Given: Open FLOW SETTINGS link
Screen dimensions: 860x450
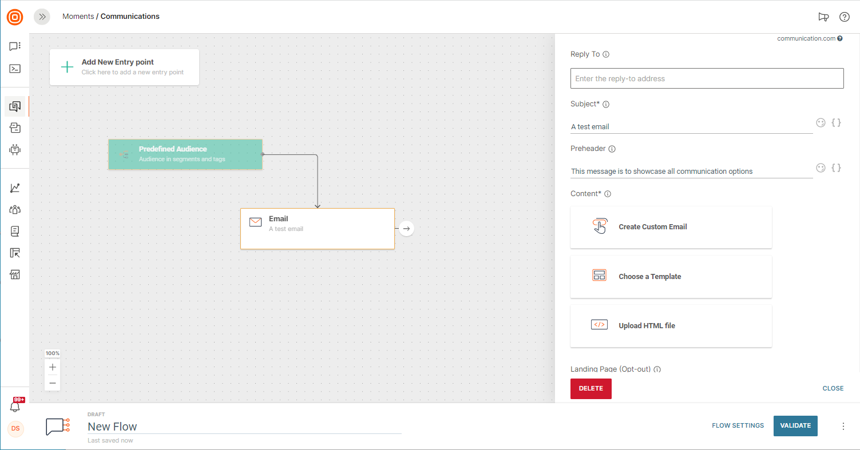Looking at the screenshot, I should (738, 426).
